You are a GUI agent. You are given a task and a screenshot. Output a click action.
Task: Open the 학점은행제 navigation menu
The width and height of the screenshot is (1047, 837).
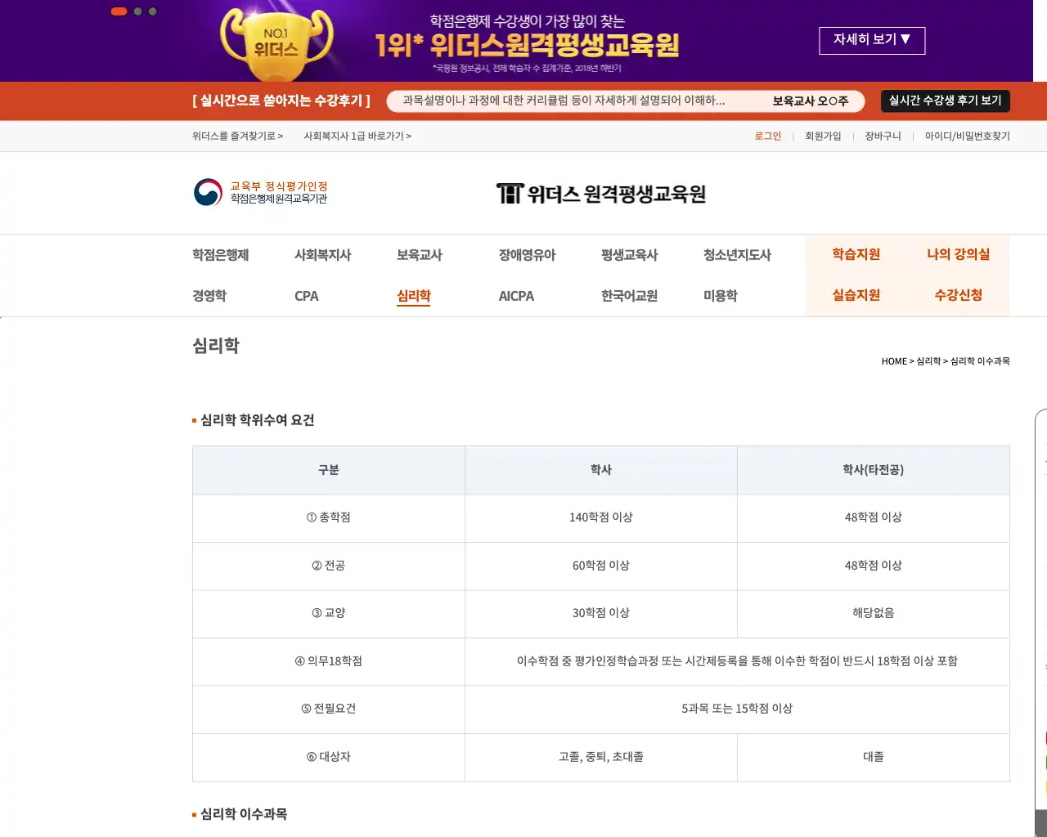[x=219, y=254]
